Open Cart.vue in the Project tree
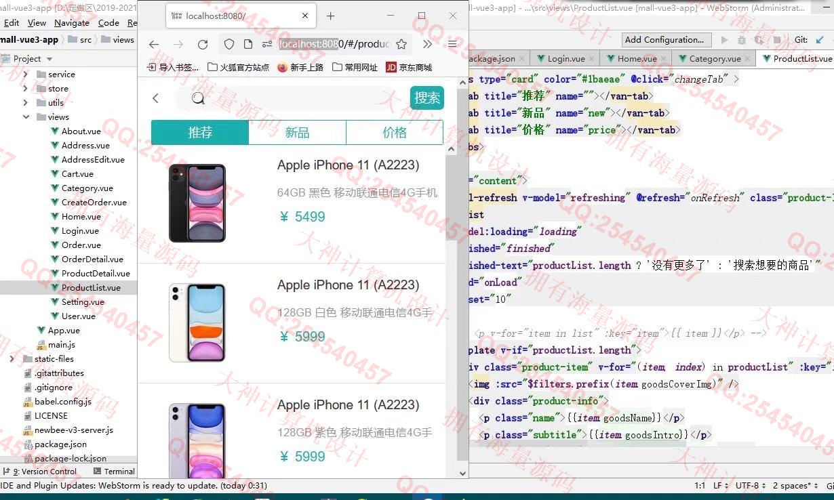The image size is (834, 500). pyautogui.click(x=77, y=174)
